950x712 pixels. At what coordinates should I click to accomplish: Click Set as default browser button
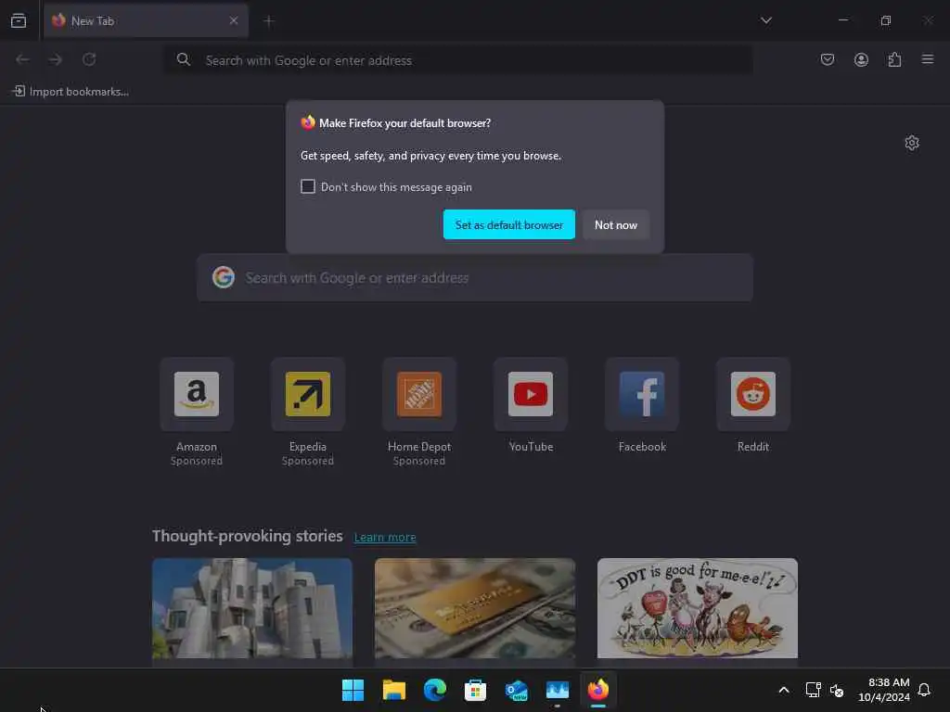(509, 224)
